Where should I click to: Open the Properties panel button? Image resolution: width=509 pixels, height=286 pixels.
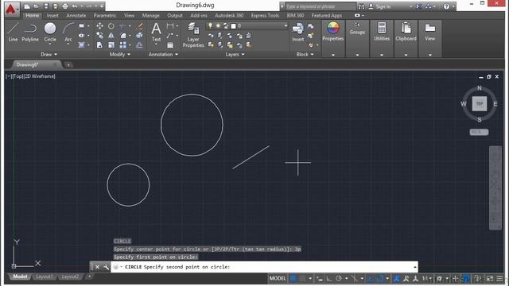click(x=332, y=32)
